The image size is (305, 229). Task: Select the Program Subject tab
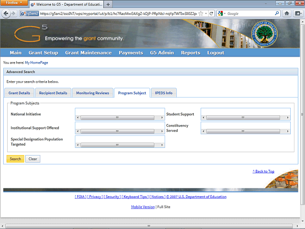coord(132,93)
